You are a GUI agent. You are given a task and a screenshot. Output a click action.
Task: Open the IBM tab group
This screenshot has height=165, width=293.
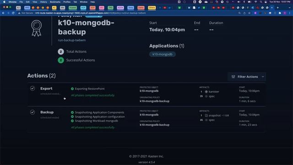click(x=62, y=8)
